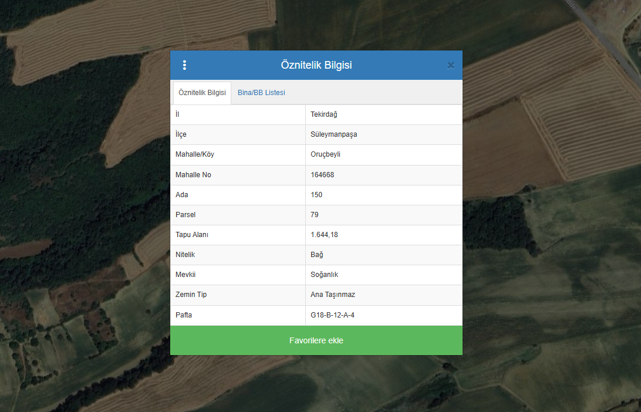This screenshot has height=412, width=641.
Task: Click the Tapu Alanı row label
Action: pos(192,235)
